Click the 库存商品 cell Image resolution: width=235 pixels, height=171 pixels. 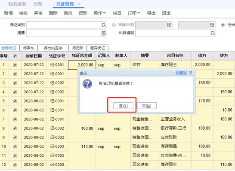click(175, 147)
